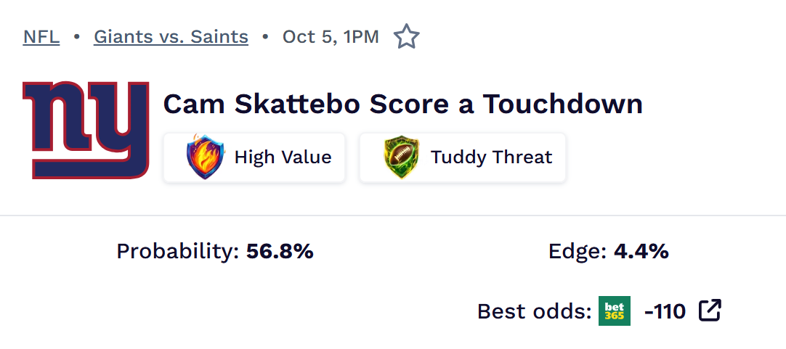Click the Best odds label
Viewport: 786px width, 349px height.
[x=534, y=311]
